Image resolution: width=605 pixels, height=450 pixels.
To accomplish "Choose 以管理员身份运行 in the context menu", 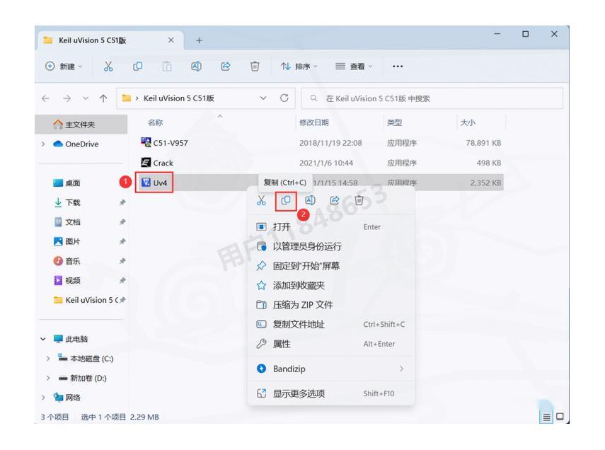I will [x=331, y=246].
